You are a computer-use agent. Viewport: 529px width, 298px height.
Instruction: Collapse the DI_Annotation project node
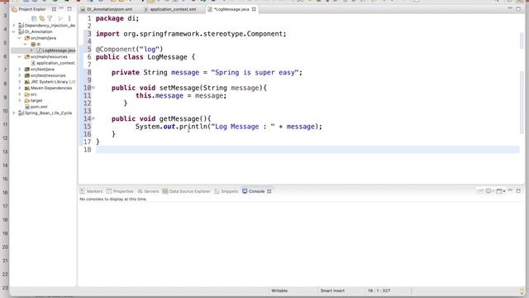(x=14, y=31)
